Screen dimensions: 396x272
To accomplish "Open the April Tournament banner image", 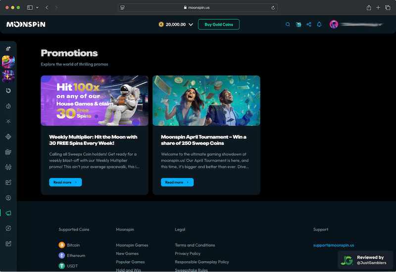I will (206, 101).
